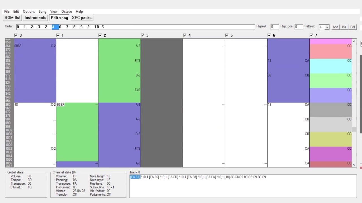This screenshot has width=362, height=203.
Task: Open the Song menu
Action: [42, 12]
